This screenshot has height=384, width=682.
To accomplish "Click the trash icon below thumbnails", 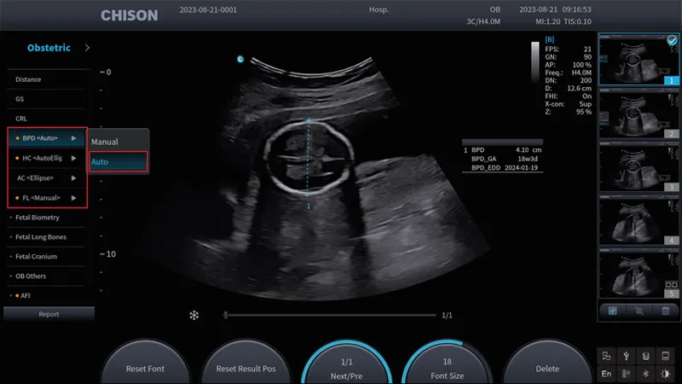I will click(x=666, y=311).
